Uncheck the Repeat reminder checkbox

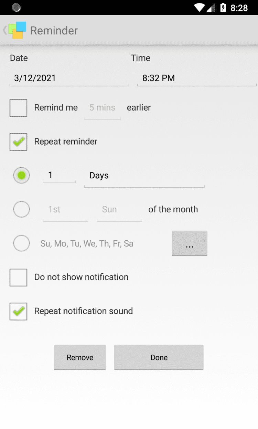coord(18,142)
